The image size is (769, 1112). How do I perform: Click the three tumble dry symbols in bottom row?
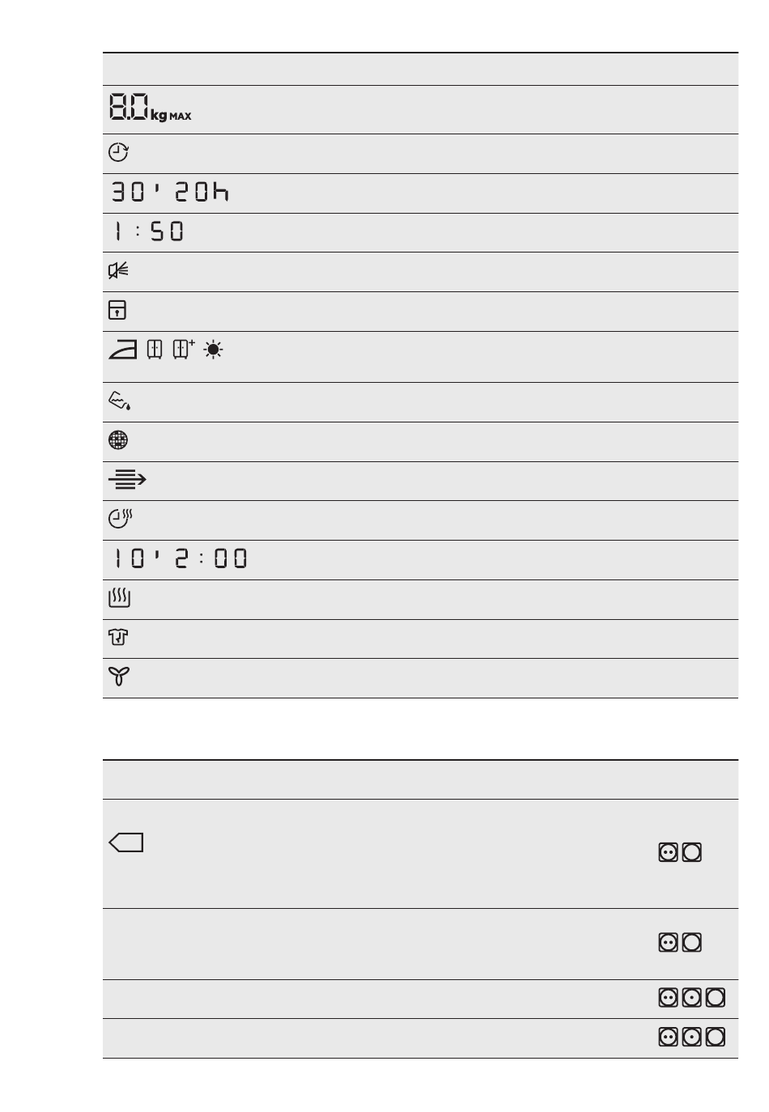pyautogui.click(x=691, y=1037)
